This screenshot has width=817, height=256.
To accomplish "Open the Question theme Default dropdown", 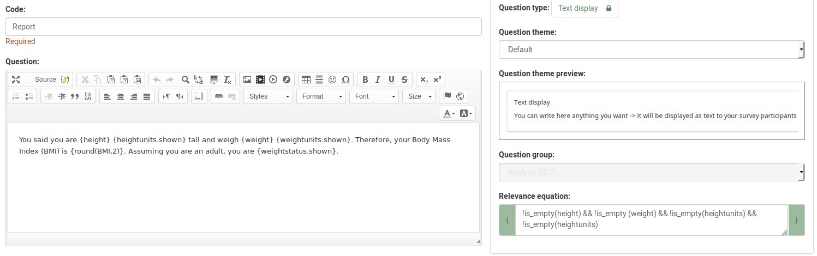I will click(651, 50).
